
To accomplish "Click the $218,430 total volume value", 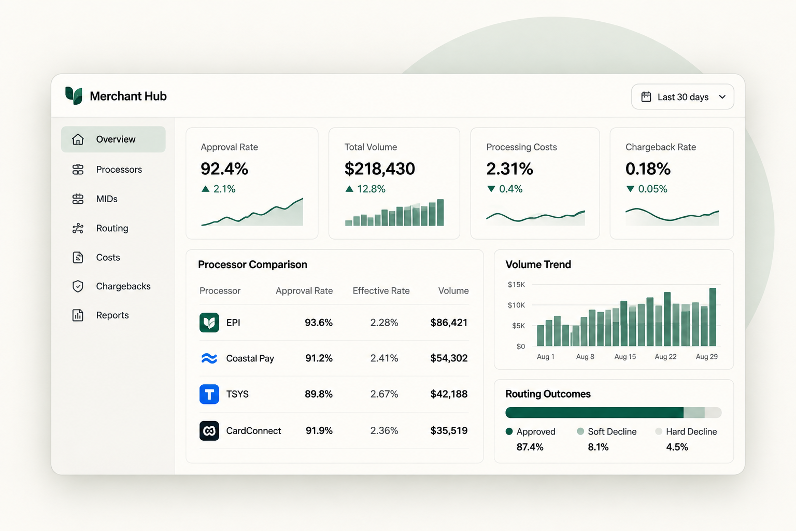I will pos(380,169).
